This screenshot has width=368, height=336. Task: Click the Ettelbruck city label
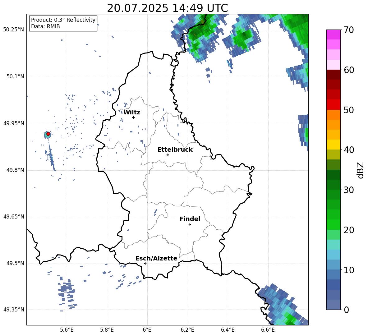[x=175, y=150]
